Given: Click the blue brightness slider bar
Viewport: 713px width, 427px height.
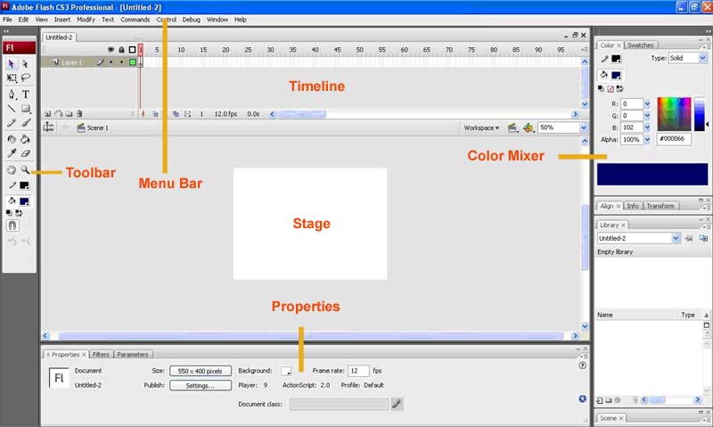Looking at the screenshot, I should [x=700, y=114].
